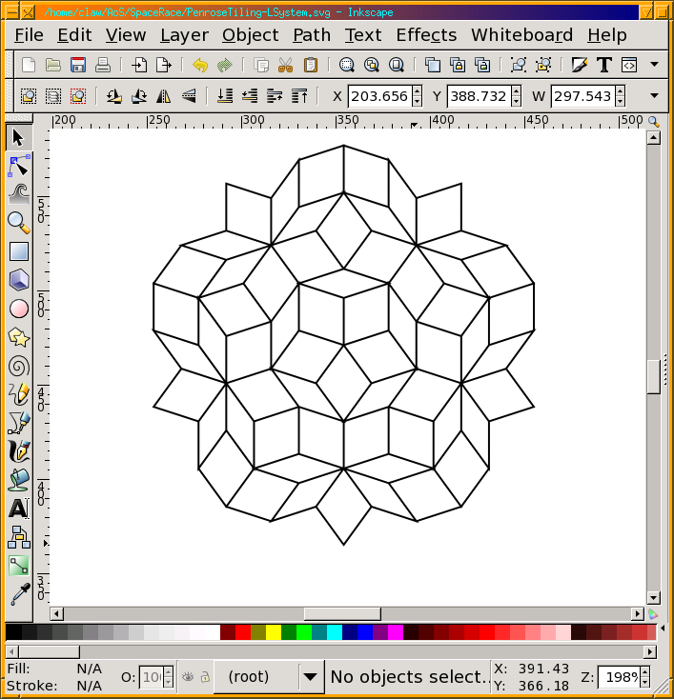Image resolution: width=674 pixels, height=699 pixels.
Task: Click the Save document icon
Action: point(78,65)
